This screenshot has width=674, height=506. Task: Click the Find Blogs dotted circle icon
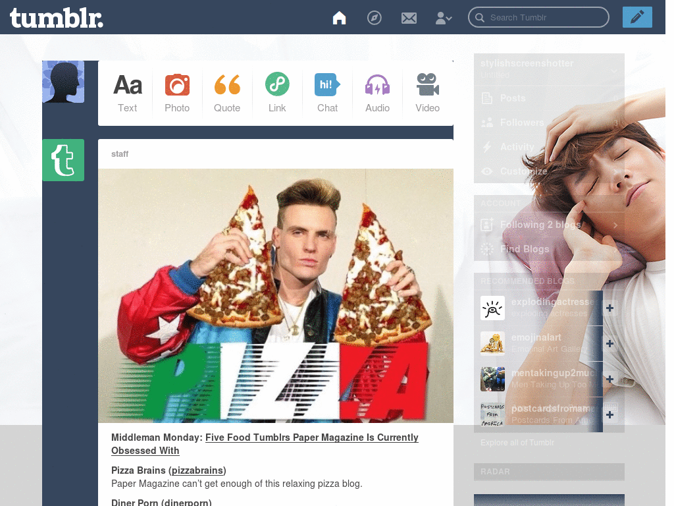487,248
